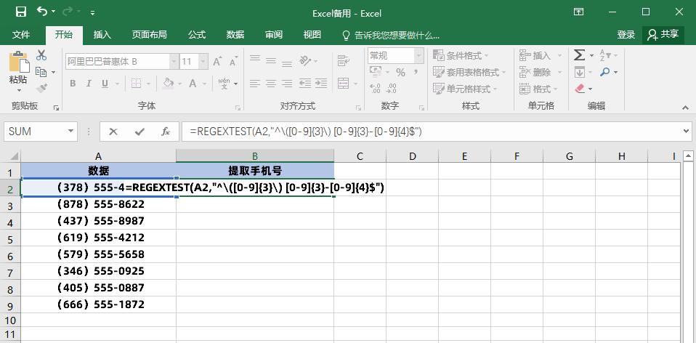Toggle Center alignment
The height and width of the screenshot is (343, 696).
271,84
